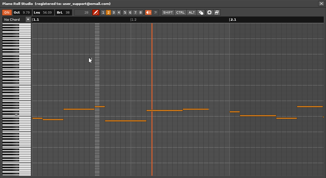Turn off the ON power toggle
Screen dimensions: 326x178
(7, 12)
